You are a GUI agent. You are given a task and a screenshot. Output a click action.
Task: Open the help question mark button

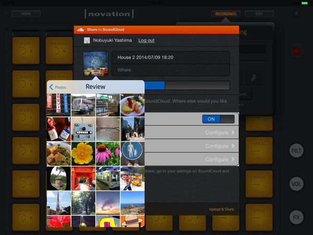point(296,14)
